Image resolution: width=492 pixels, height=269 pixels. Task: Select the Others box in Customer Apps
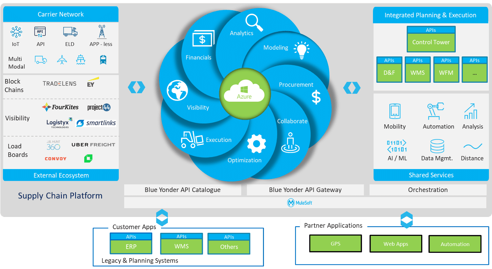point(229,243)
